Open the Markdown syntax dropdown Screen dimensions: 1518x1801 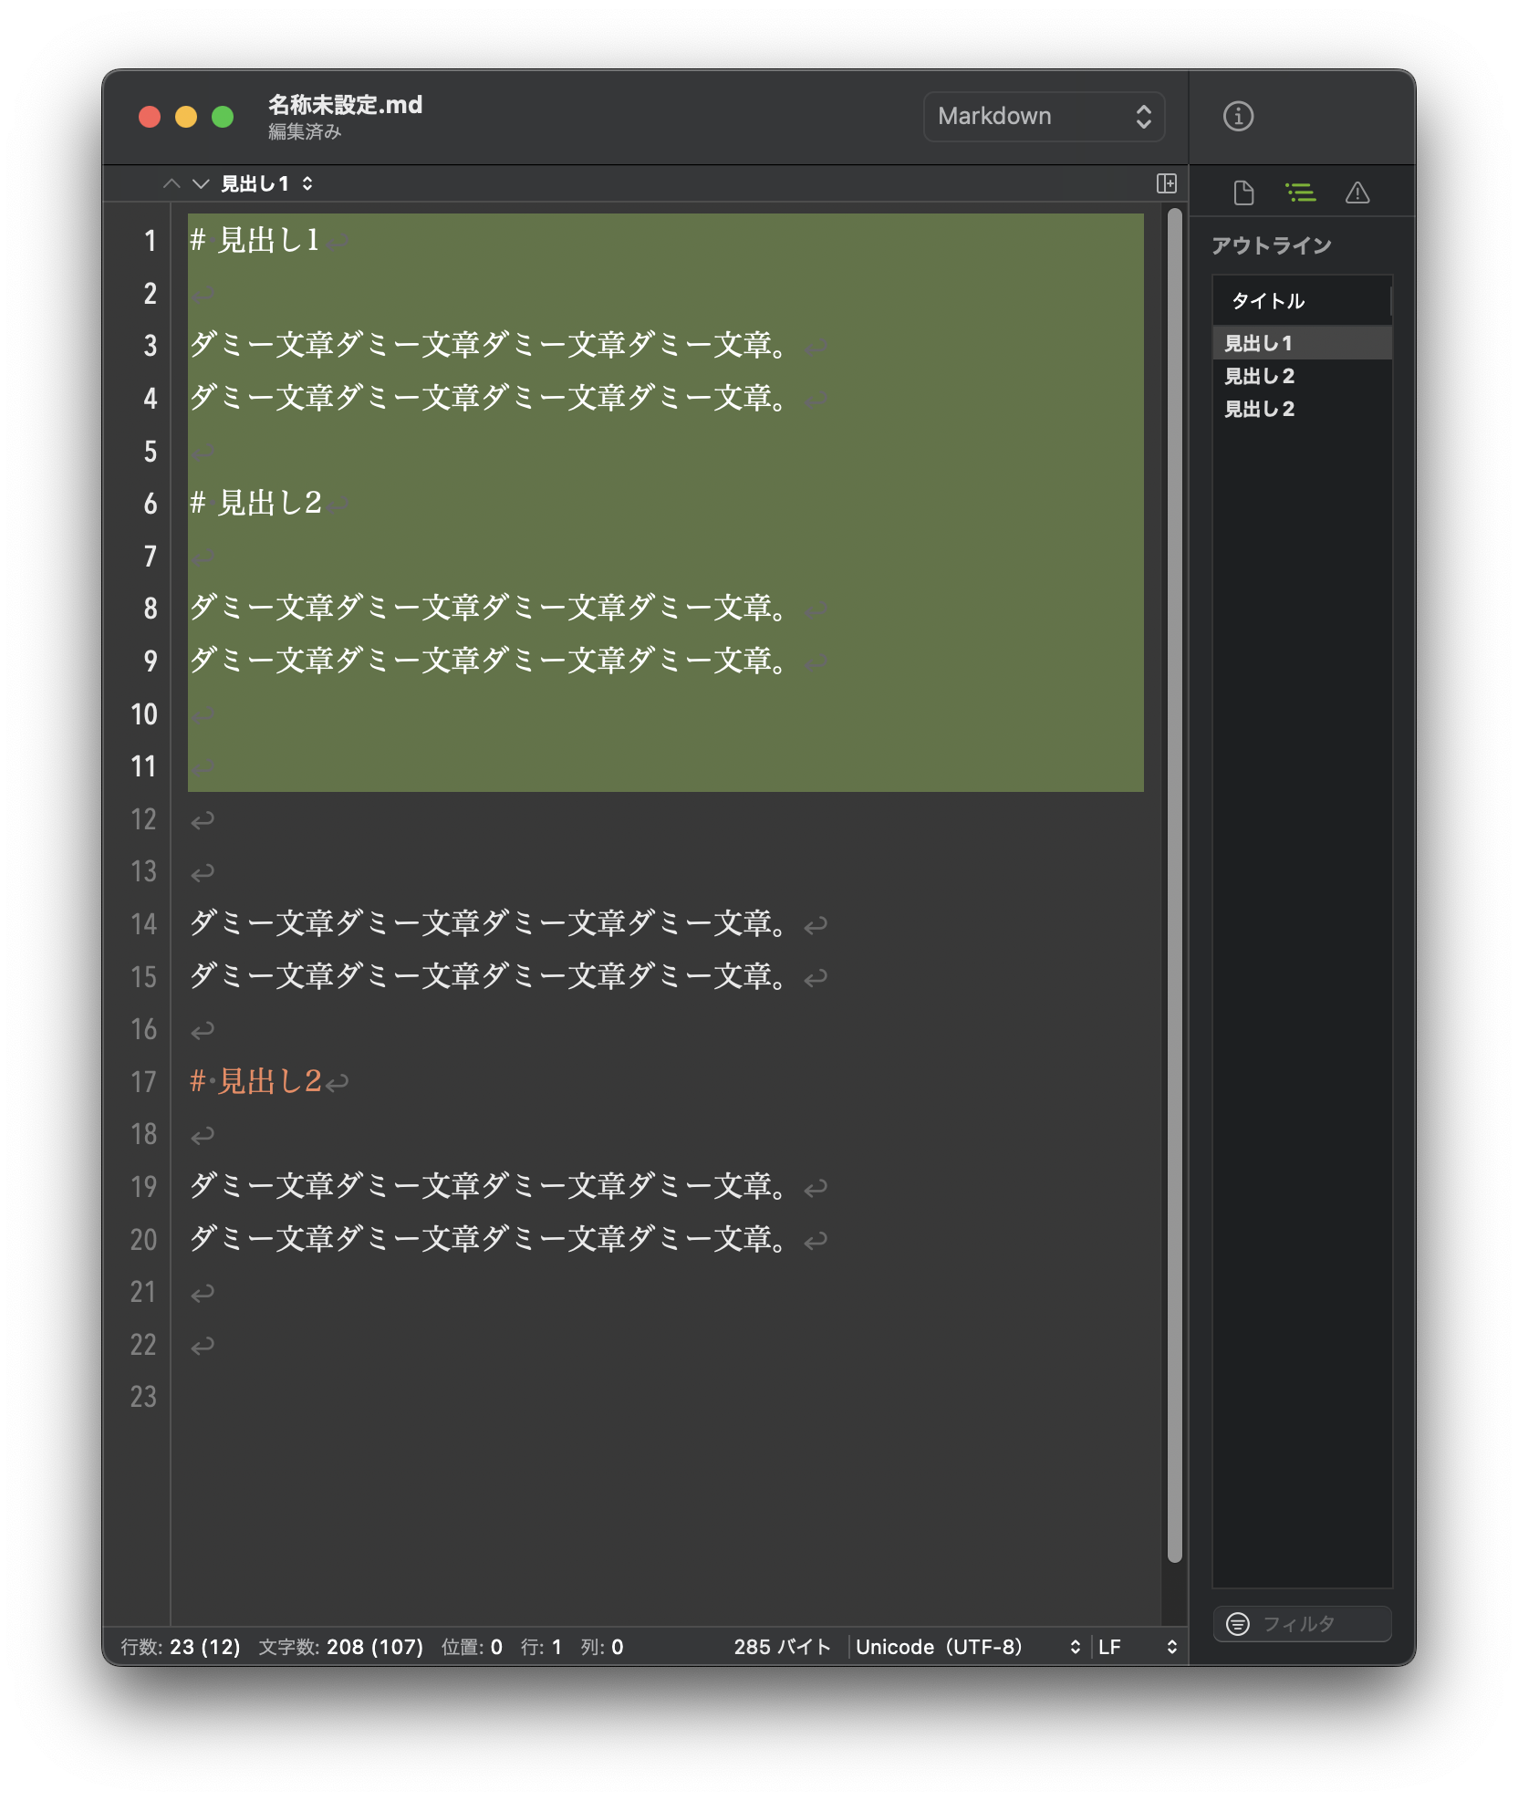[1044, 117]
